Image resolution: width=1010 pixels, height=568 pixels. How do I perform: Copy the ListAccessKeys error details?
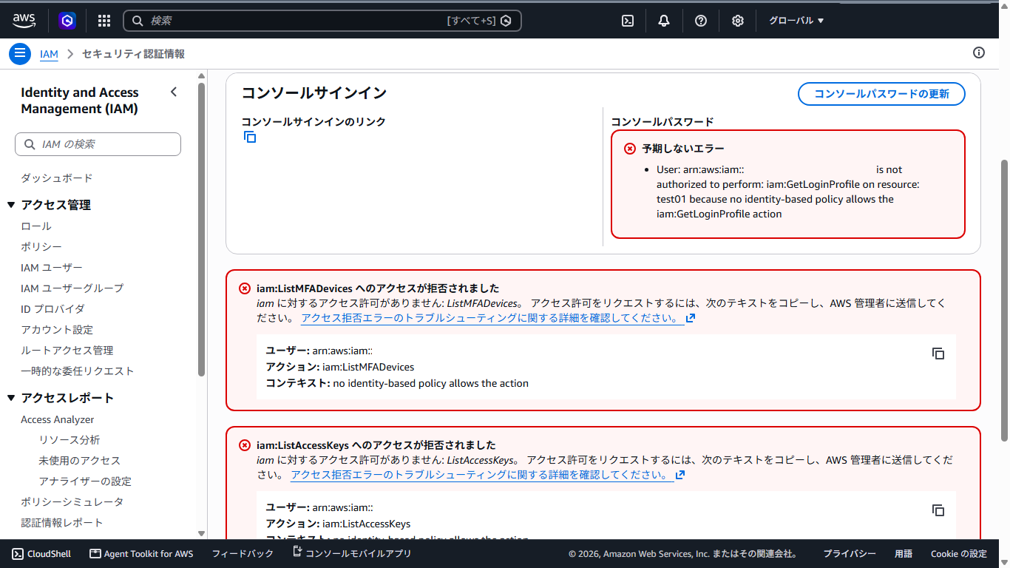[x=938, y=510]
